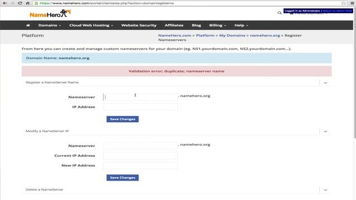Open the Affiliates menu item
Screen dimensions: 356x200
pyautogui.click(x=174, y=26)
